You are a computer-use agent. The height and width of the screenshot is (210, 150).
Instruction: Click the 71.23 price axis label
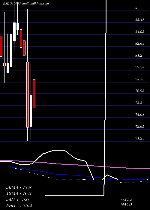(140, 138)
